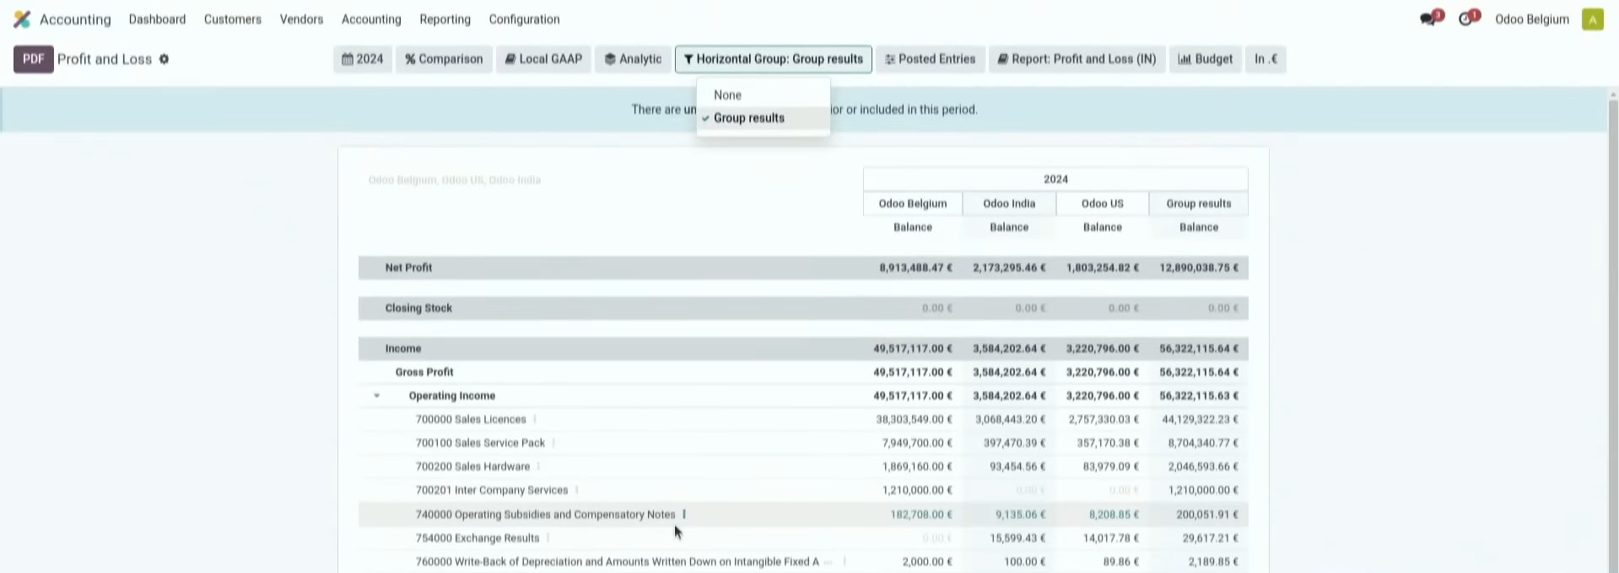Click the gear icon beside Profit and Loss
This screenshot has height=573, width=1619.
tap(164, 59)
